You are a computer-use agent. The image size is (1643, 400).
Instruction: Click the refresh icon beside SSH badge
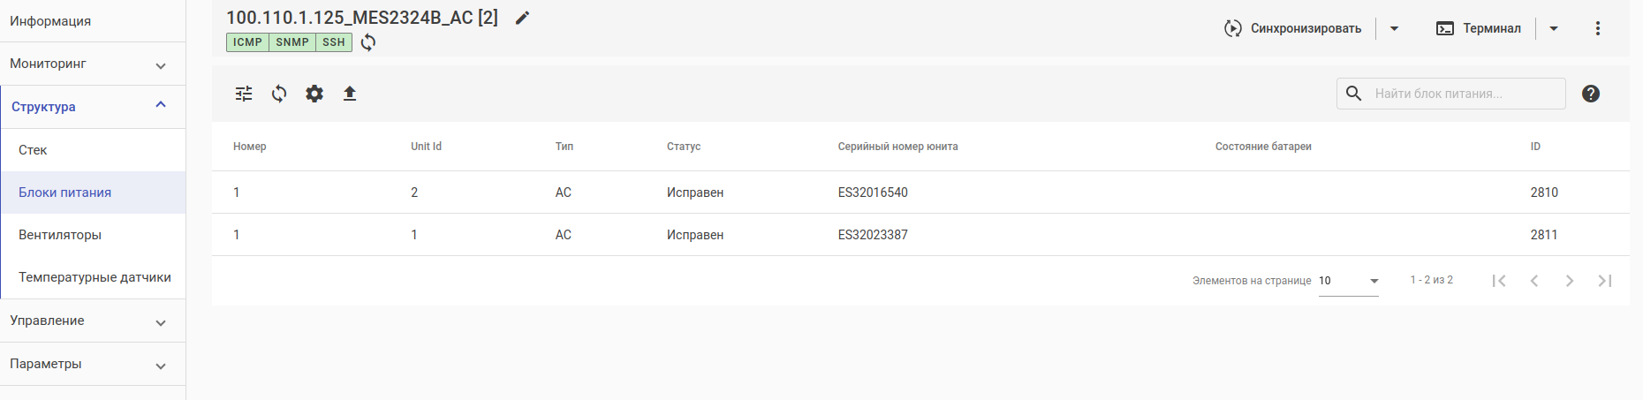click(x=368, y=42)
